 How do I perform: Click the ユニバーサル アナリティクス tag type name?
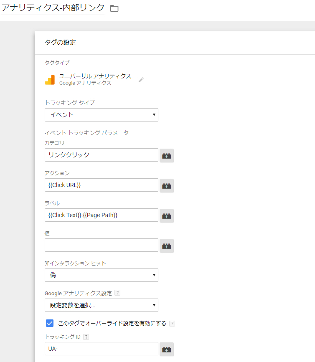[95, 76]
